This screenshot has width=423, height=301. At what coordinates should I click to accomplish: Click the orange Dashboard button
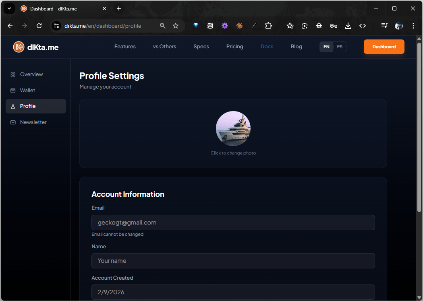[384, 47]
